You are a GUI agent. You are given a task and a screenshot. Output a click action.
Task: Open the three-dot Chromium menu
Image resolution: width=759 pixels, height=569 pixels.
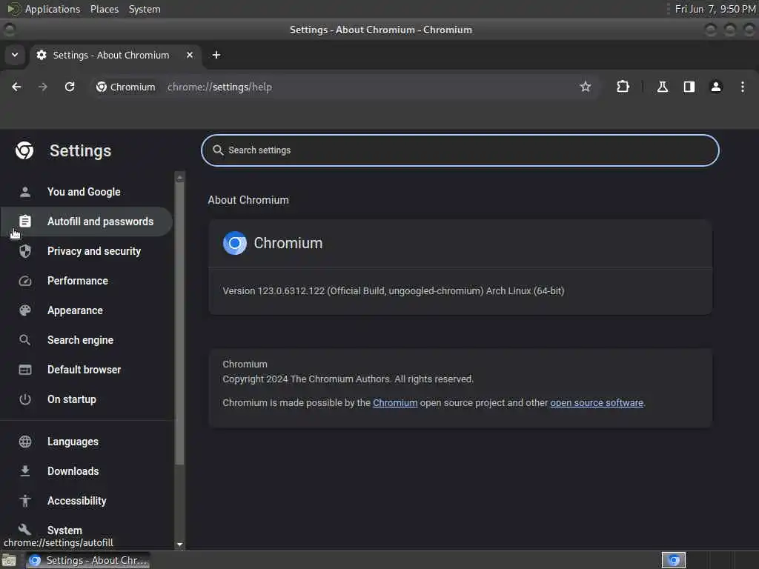tap(743, 87)
